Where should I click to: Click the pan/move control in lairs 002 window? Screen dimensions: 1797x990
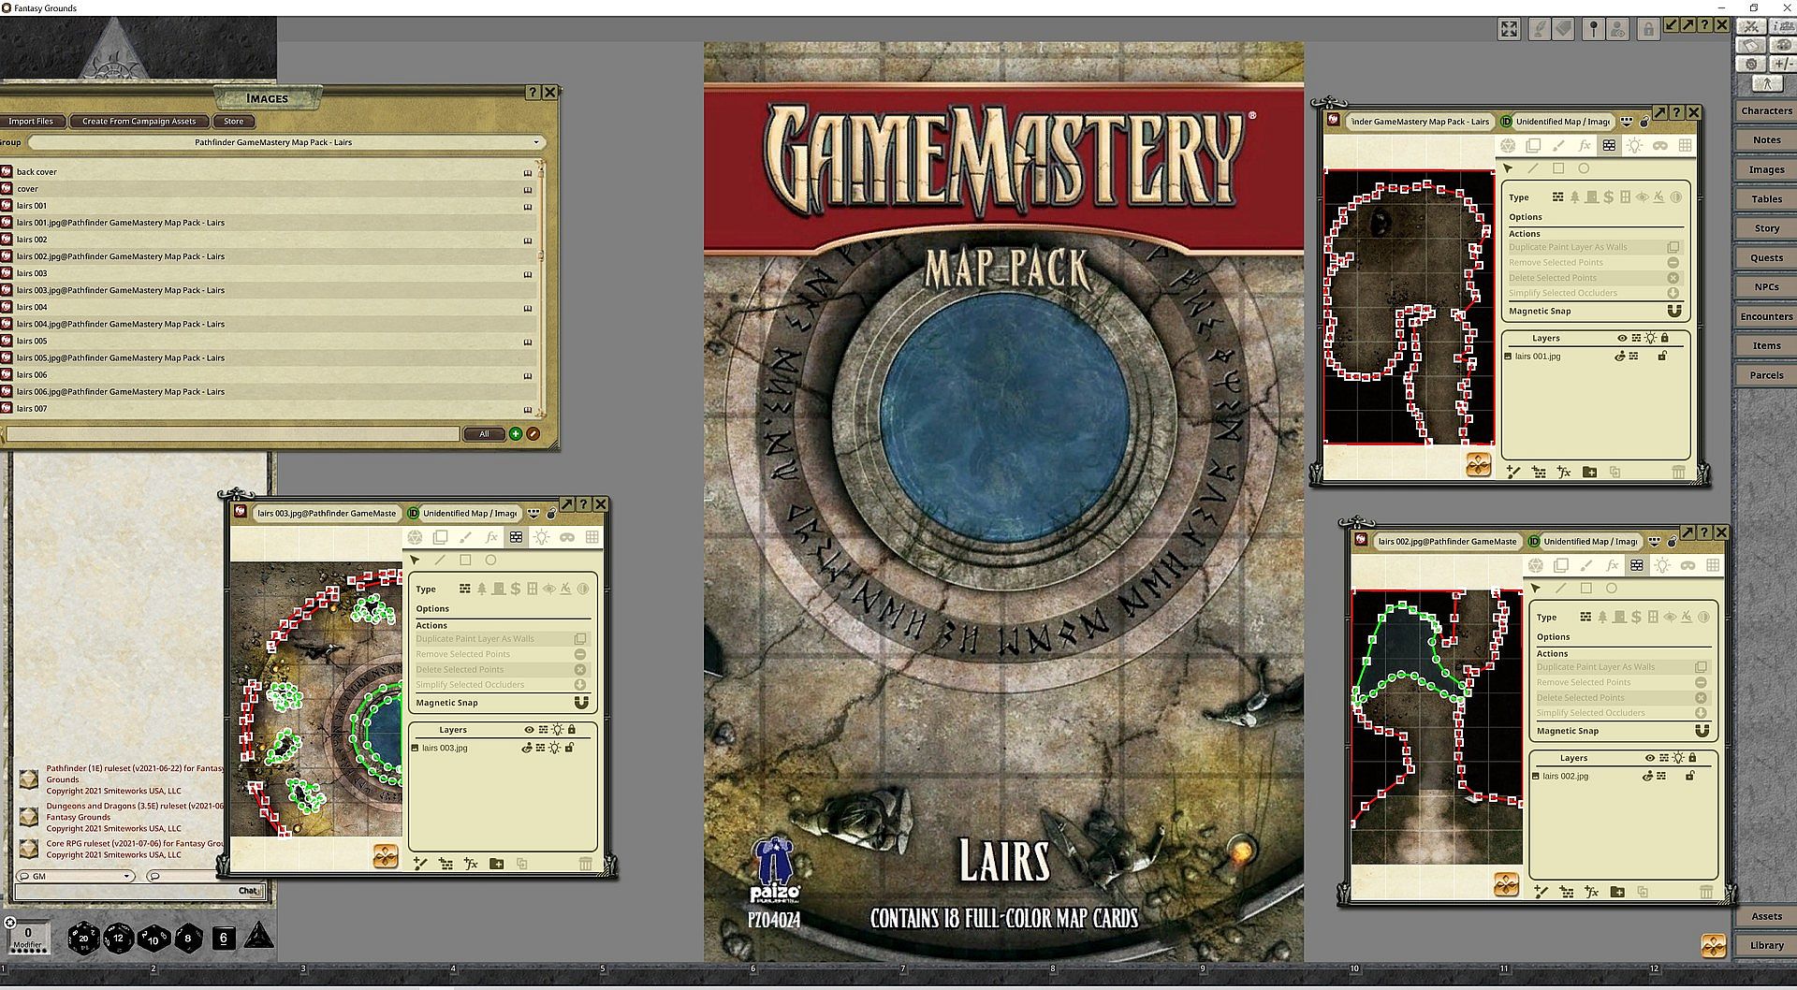point(1507,884)
